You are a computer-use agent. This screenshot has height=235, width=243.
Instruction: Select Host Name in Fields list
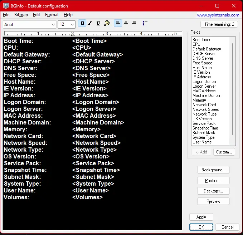click(x=202, y=68)
